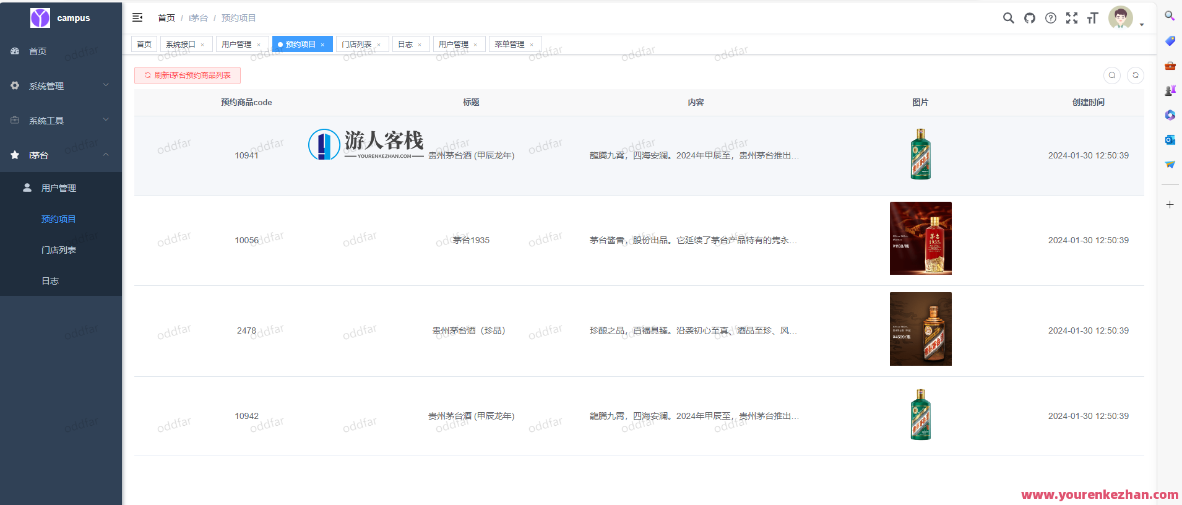The image size is (1182, 505).
Task: Click title cell 茅台1935
Action: (471, 240)
